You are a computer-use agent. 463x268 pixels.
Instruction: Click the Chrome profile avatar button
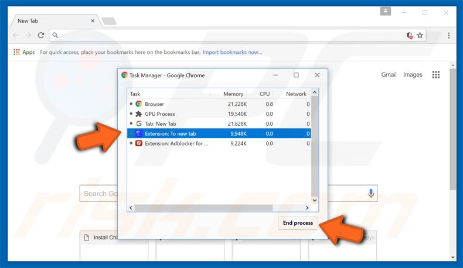[x=385, y=11]
